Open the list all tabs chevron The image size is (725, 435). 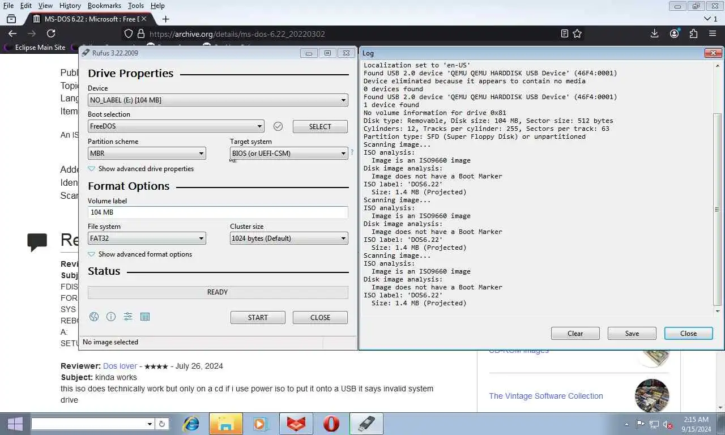pos(706,19)
